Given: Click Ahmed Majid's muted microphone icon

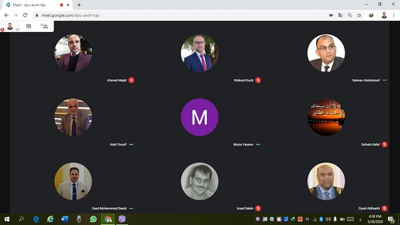Looking at the screenshot, I should point(131,80).
